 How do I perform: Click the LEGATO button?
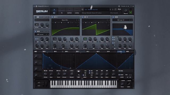122,77
